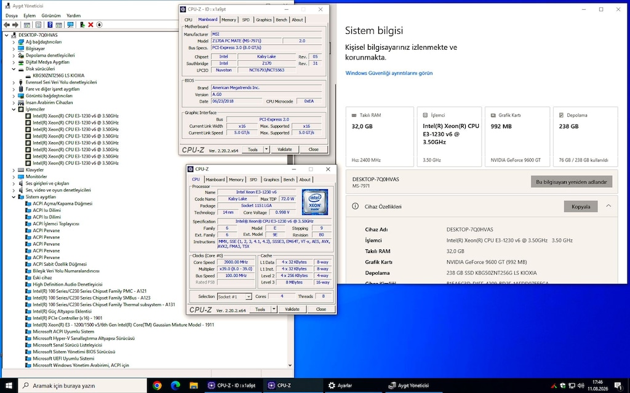Open Microsoft Edge from the taskbar
The image size is (630, 393).
click(x=175, y=386)
